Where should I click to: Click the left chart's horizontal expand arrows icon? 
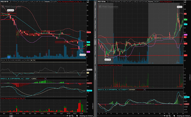67,116
